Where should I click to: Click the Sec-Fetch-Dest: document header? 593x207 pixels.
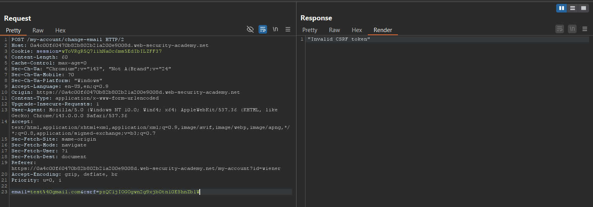click(49, 157)
